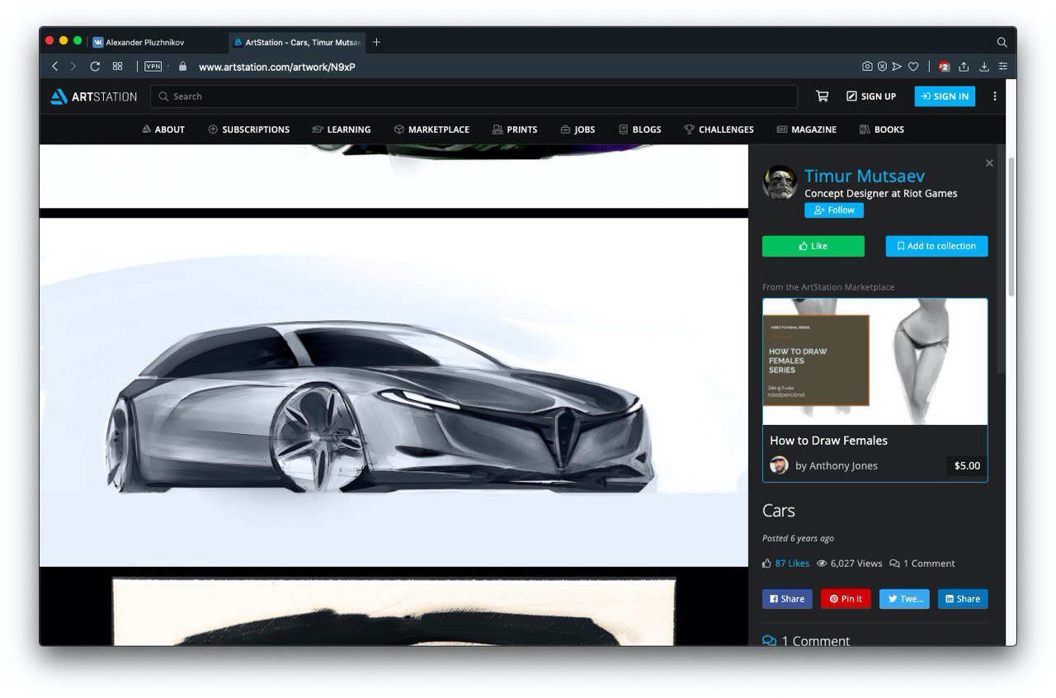
Task: Share on LinkedIn with Share button
Action: (963, 599)
